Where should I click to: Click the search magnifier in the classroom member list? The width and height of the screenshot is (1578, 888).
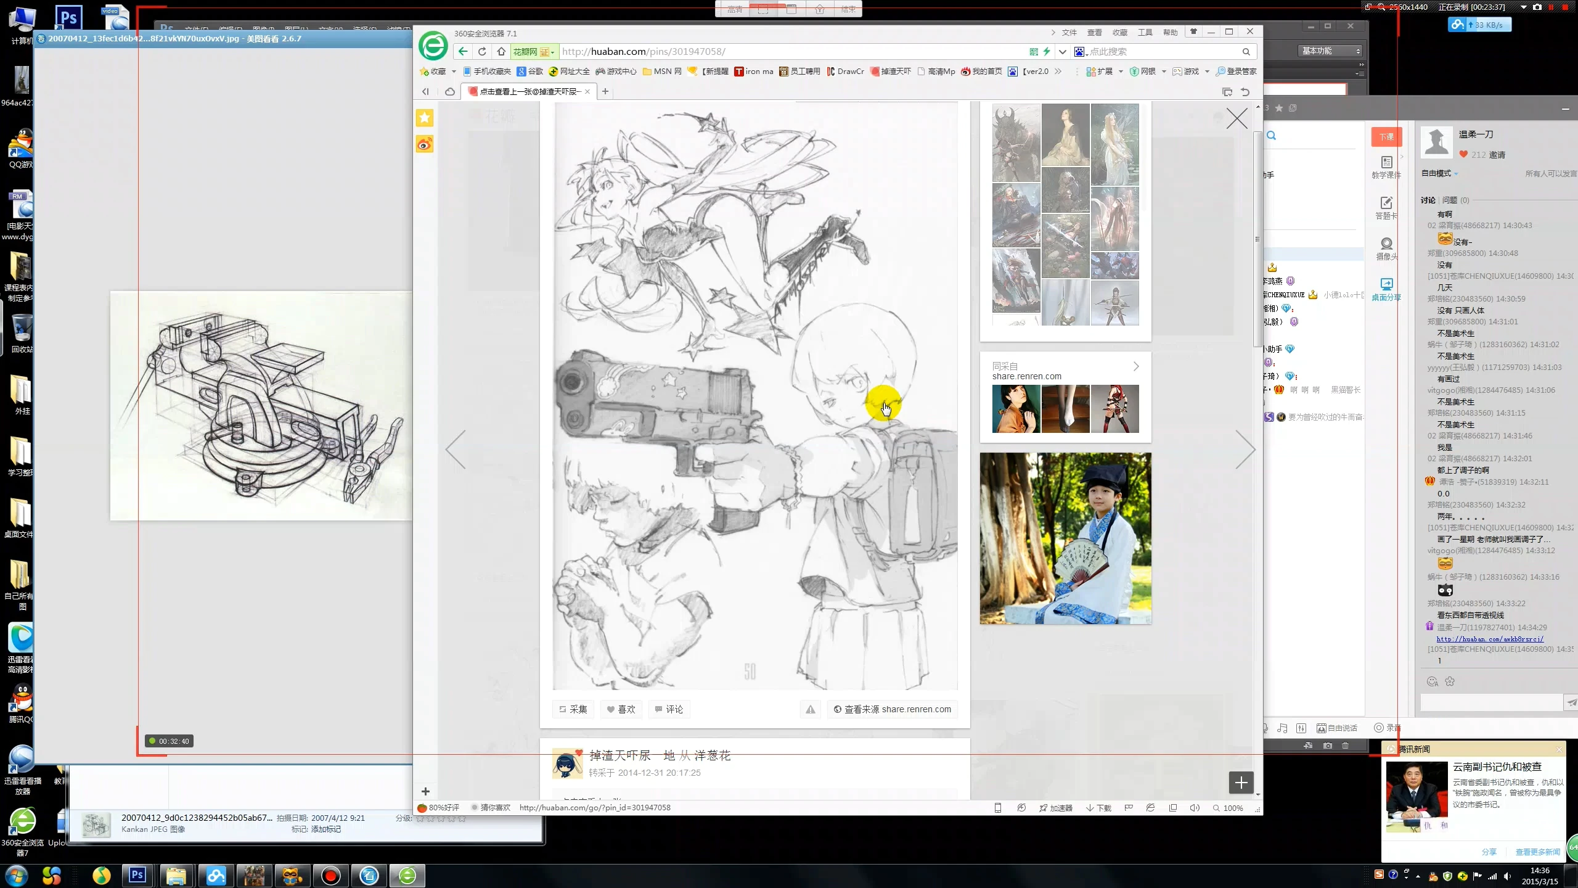pyautogui.click(x=1271, y=136)
